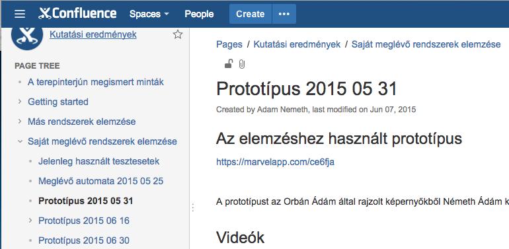509x249 pixels.
Task: Open Jelenleg használt tesztesetek page
Action: click(x=98, y=161)
